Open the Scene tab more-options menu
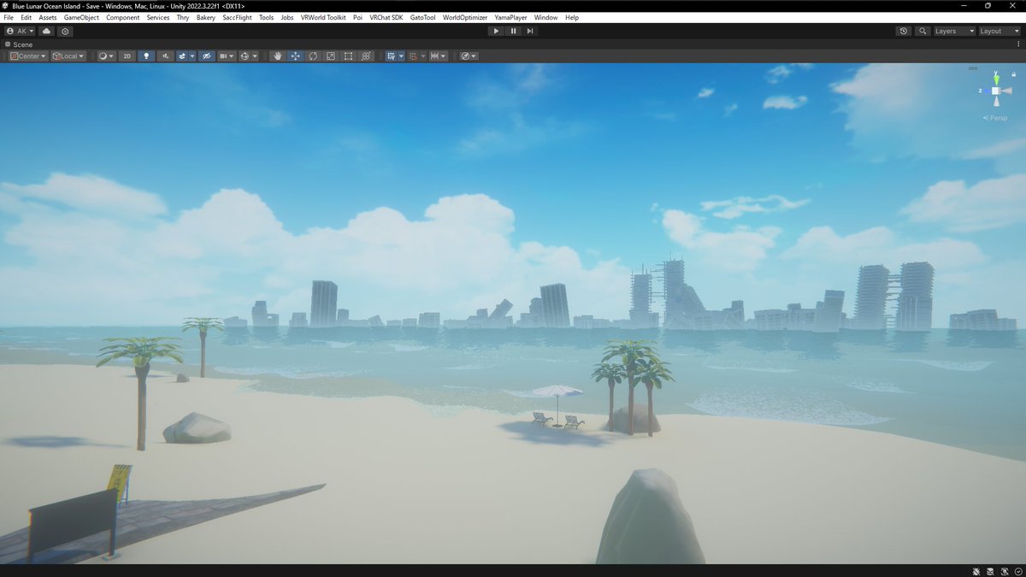 [x=1017, y=44]
